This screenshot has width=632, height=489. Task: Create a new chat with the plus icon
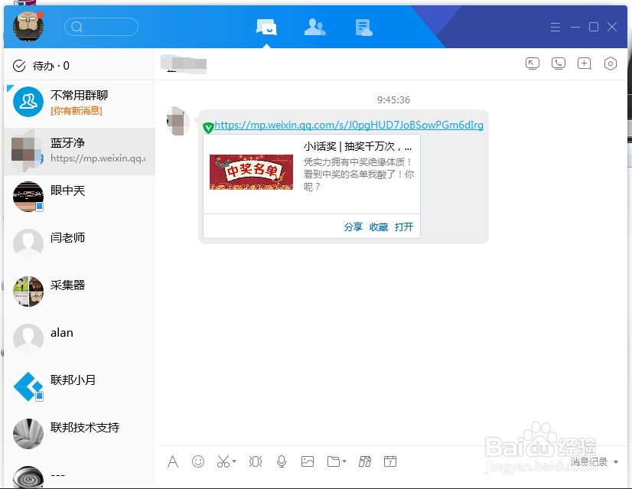[584, 64]
